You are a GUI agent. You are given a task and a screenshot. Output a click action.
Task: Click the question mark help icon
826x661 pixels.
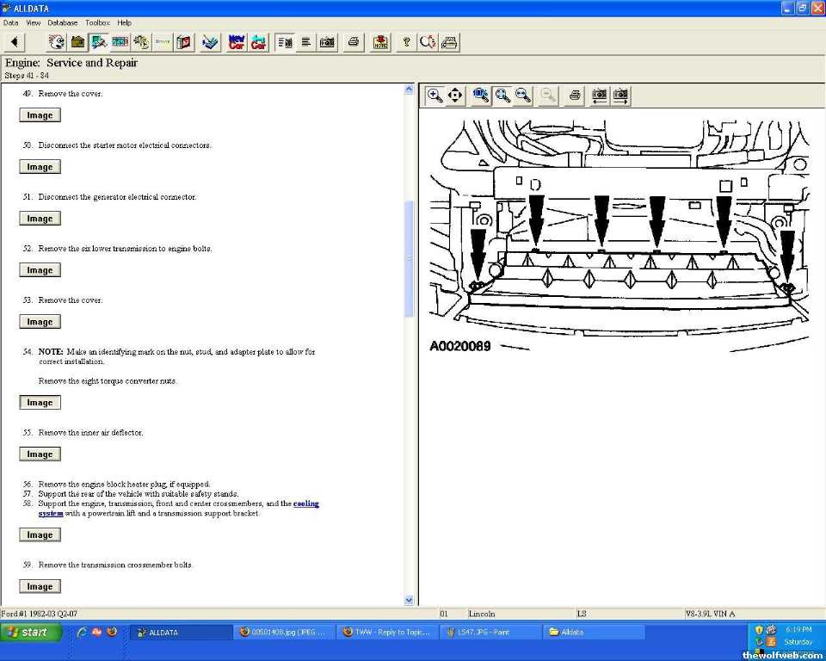406,42
